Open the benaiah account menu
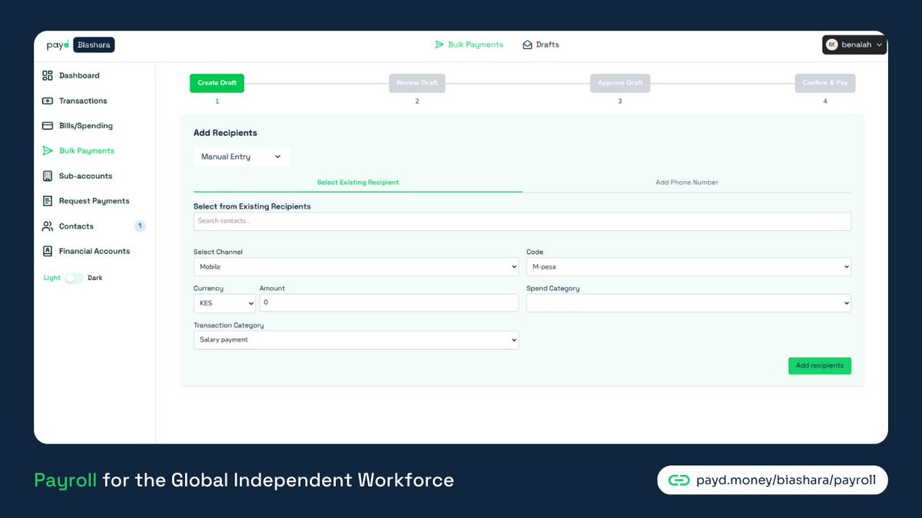The height and width of the screenshot is (518, 922). (x=853, y=45)
